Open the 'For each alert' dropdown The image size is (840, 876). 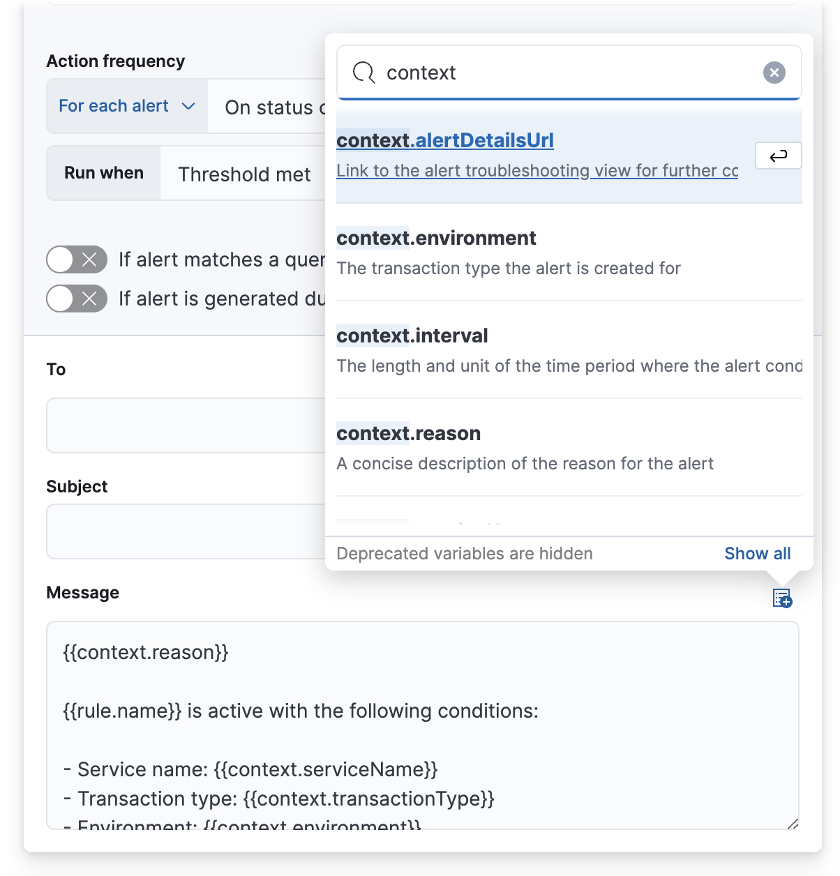tap(126, 106)
